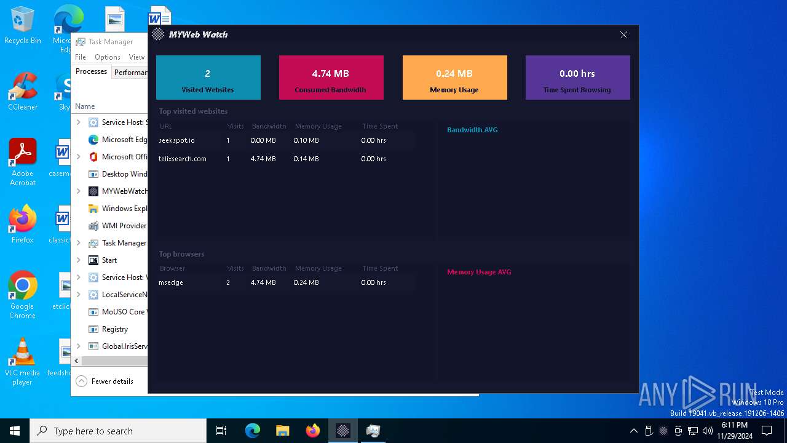
Task: Open the File menu in Task Manager
Action: coord(81,57)
